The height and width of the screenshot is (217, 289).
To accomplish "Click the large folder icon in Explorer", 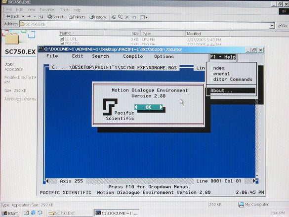I will click(x=12, y=39).
